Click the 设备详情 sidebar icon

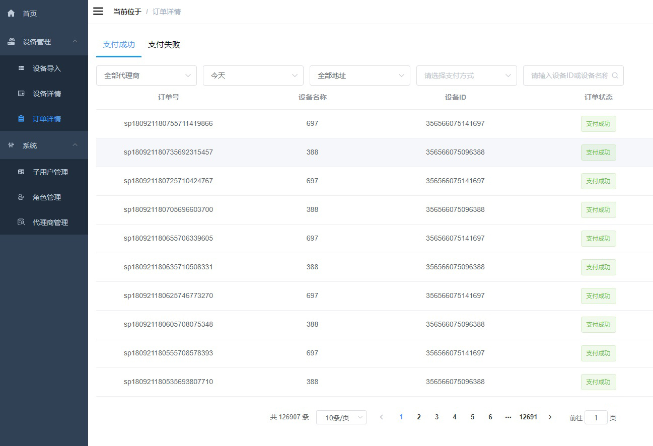point(21,93)
